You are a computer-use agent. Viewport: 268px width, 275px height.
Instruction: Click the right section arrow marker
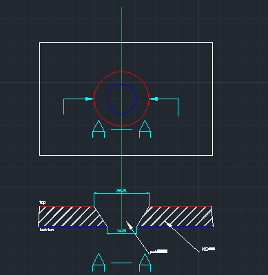click(154, 99)
